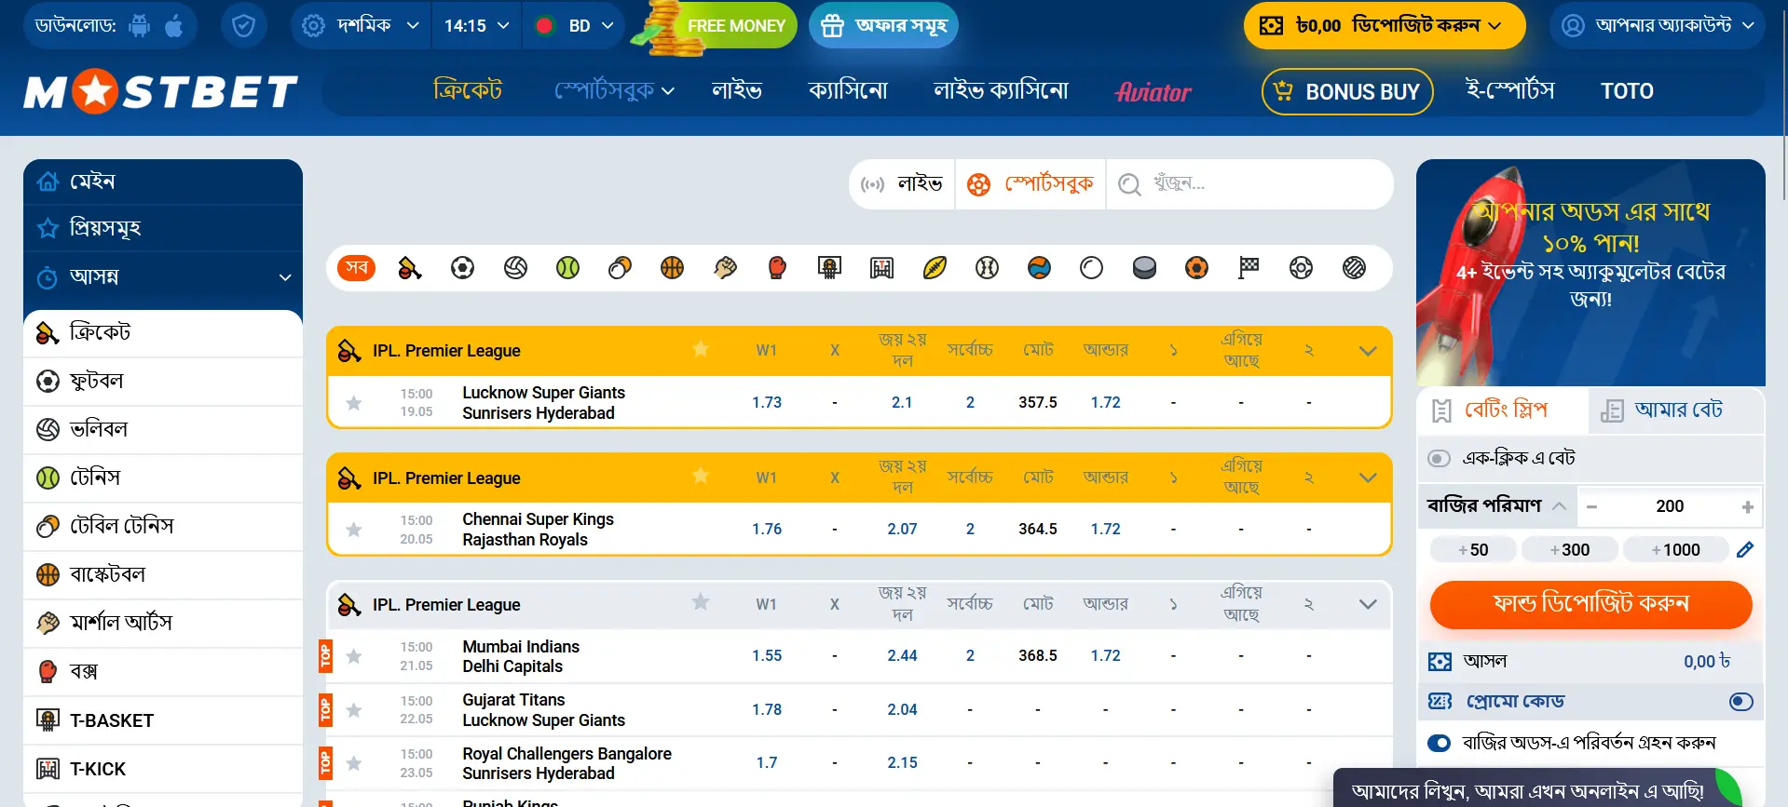
Task: Open the rocket accumulator promo banner
Action: point(1590,273)
